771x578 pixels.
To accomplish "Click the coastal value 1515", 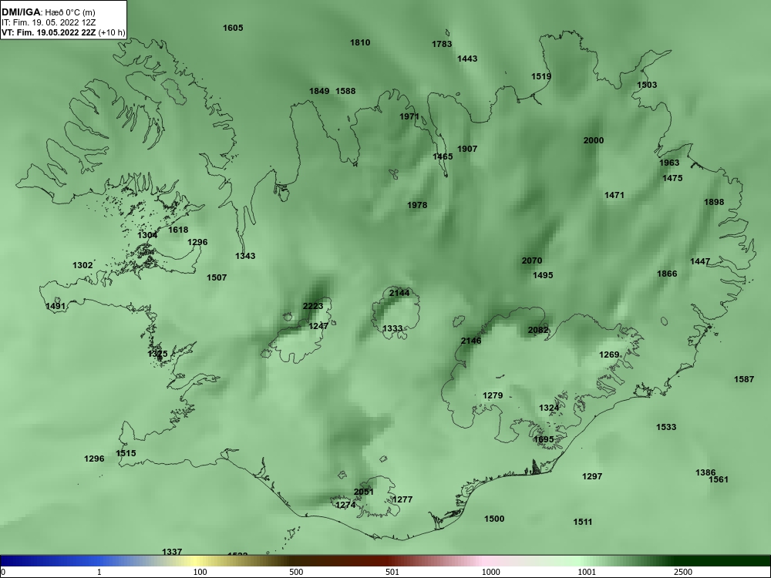I will click(126, 454).
